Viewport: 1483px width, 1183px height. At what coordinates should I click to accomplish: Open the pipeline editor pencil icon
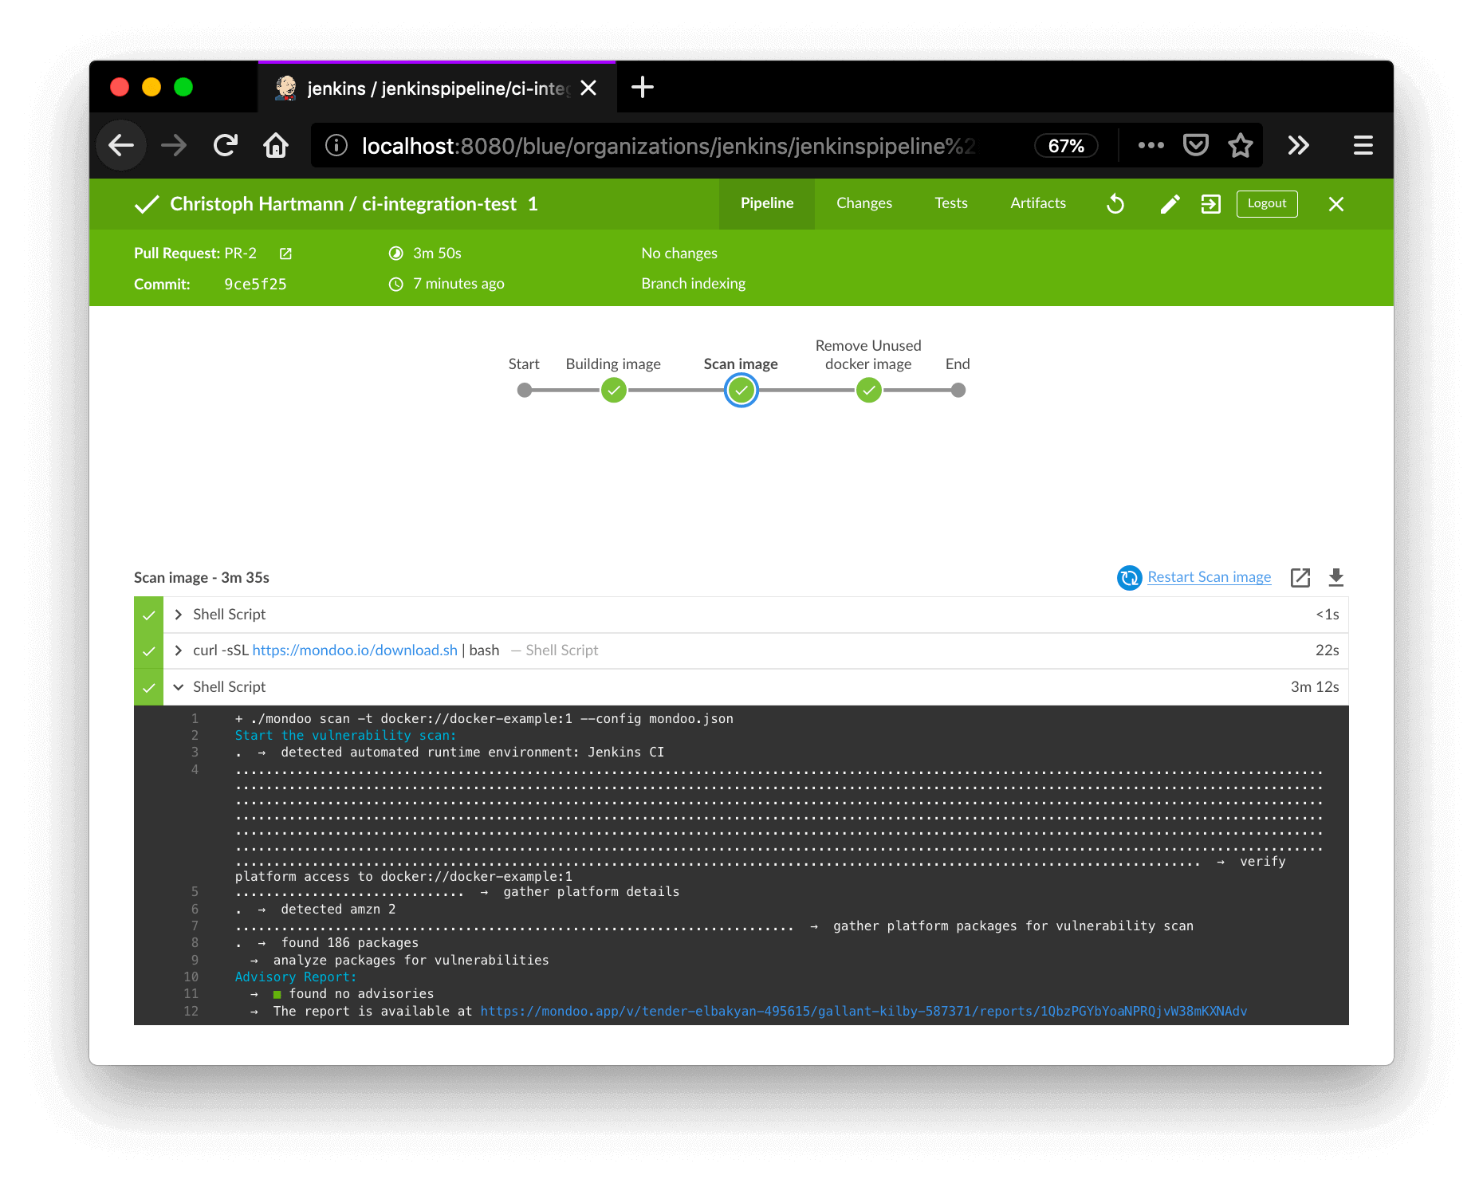pyautogui.click(x=1170, y=204)
